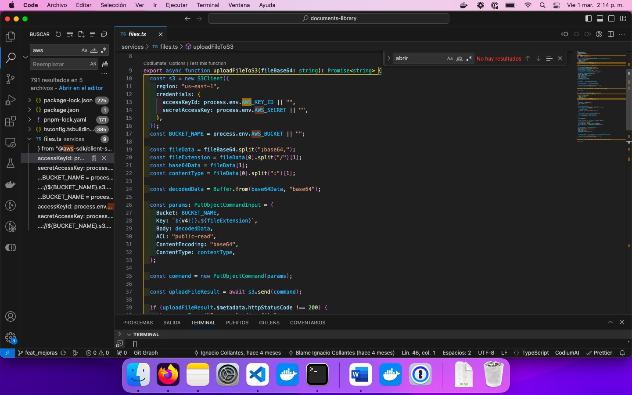Open the Terminal menu in menu bar

click(208, 5)
